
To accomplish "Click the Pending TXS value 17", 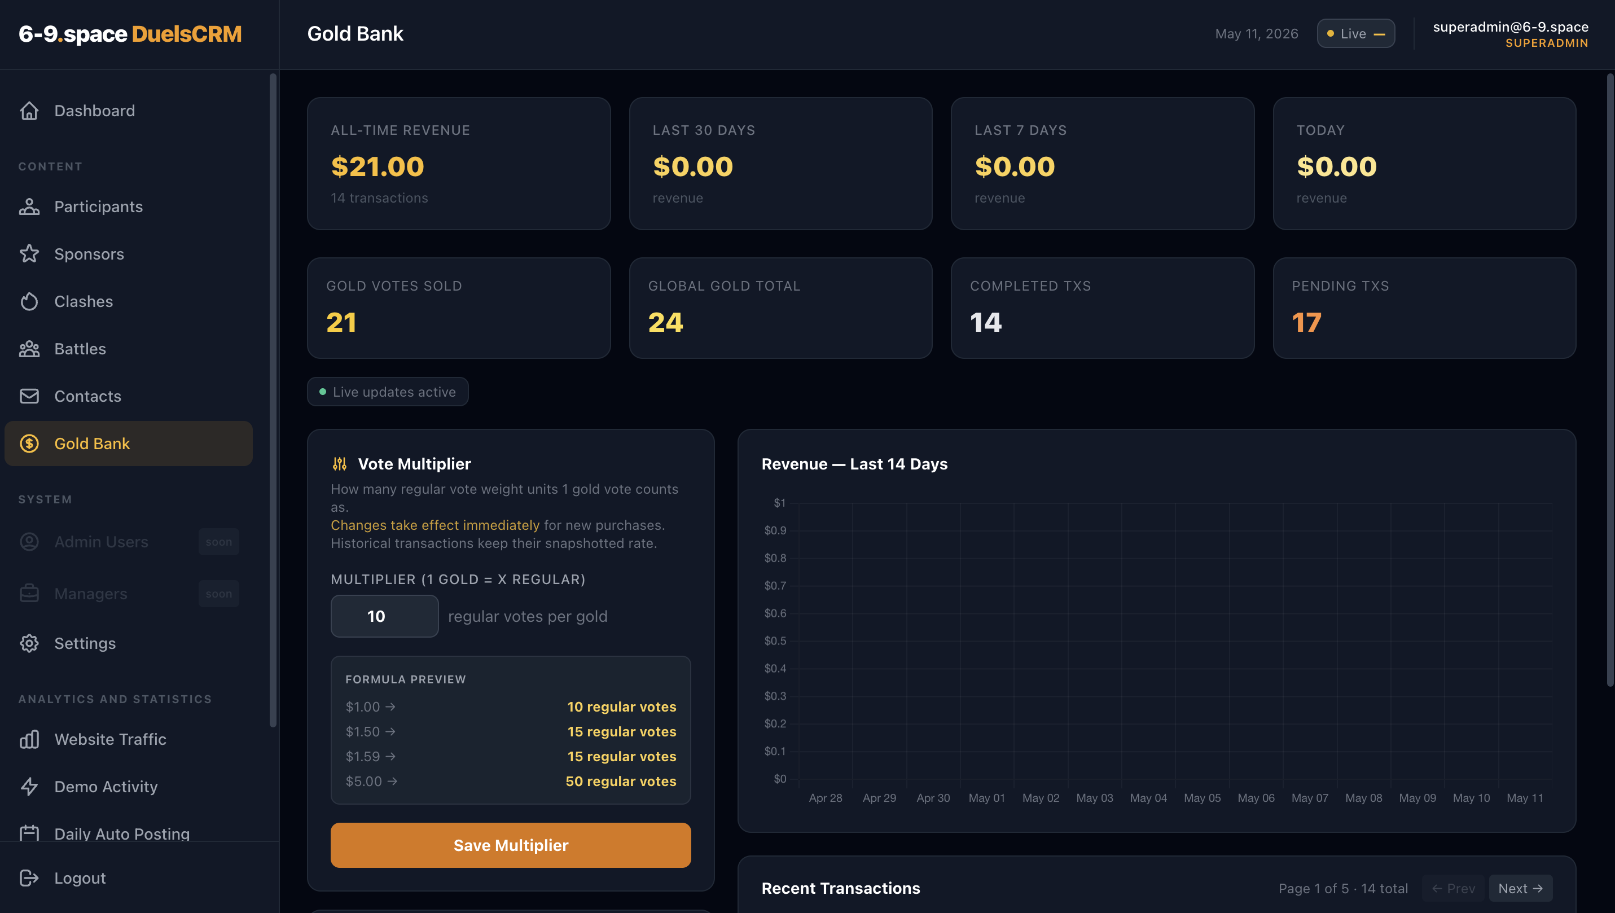I will [1306, 323].
